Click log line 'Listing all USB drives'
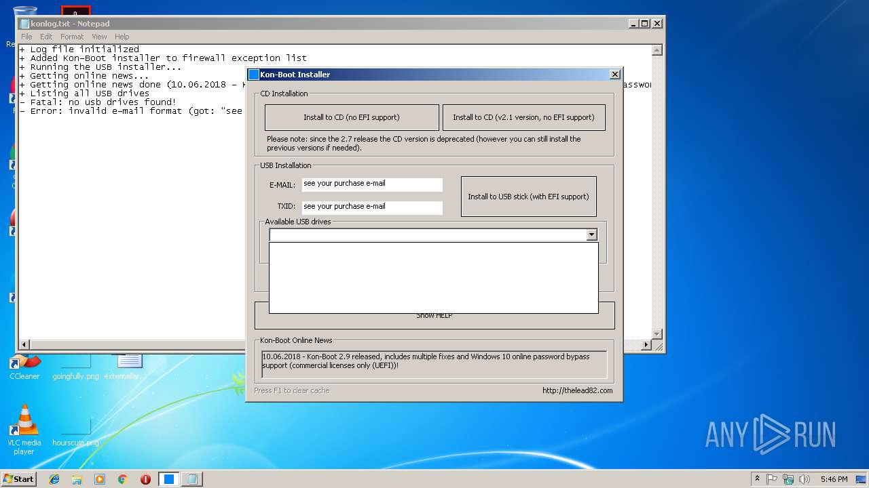This screenshot has width=869, height=488. [x=84, y=94]
